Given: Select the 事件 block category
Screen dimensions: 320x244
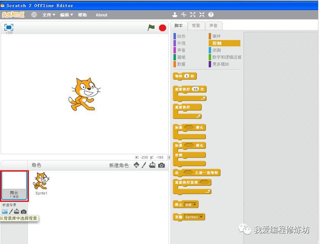Looking at the screenshot, I should [x=215, y=36].
